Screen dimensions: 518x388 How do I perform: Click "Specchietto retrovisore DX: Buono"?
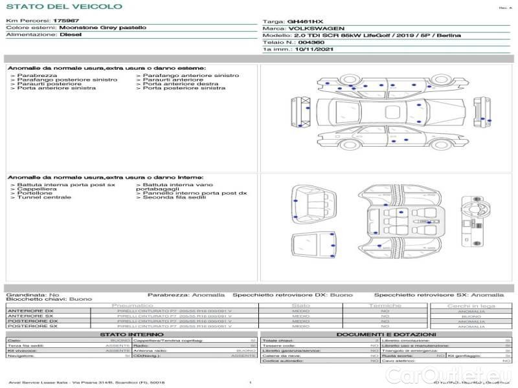[x=293, y=295]
